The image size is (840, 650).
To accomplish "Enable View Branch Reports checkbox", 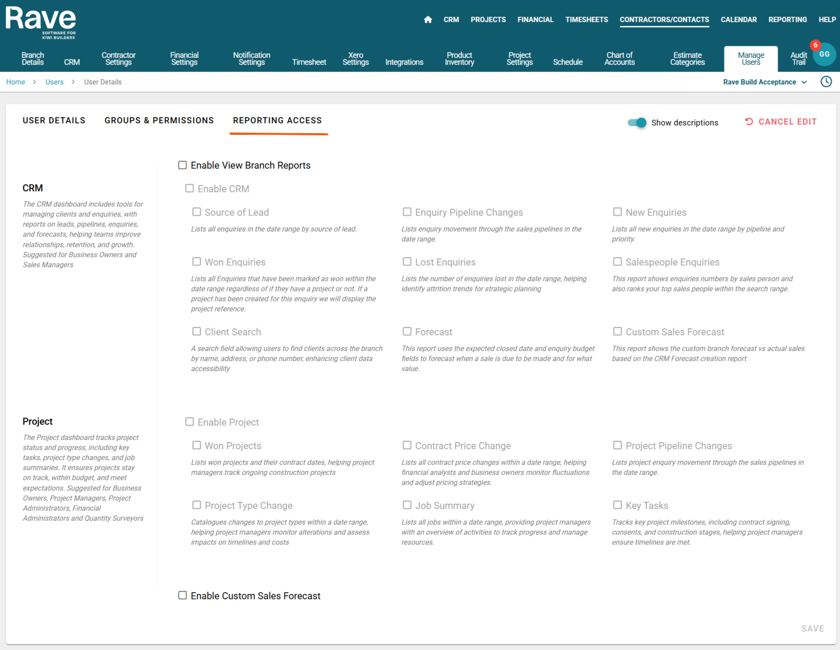I will 182,165.
